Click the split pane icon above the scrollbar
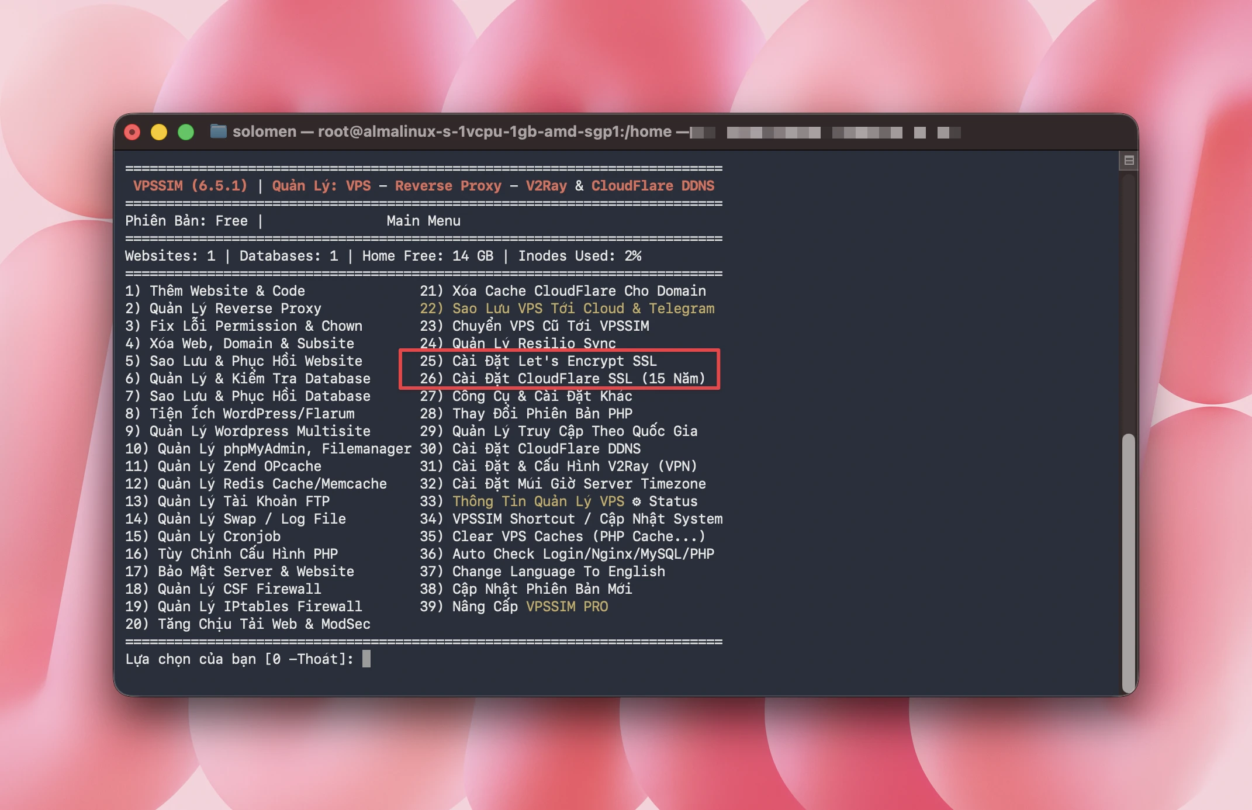1252x810 pixels. click(1129, 160)
